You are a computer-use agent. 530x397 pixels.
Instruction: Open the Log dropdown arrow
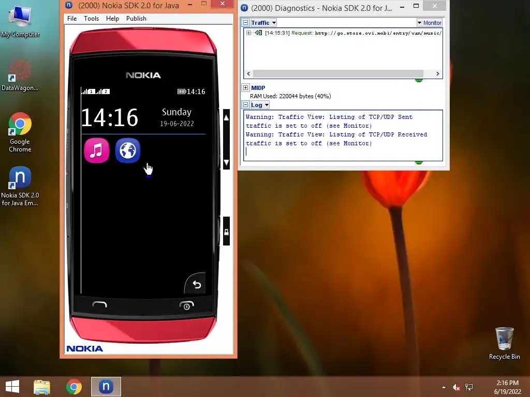(x=267, y=105)
